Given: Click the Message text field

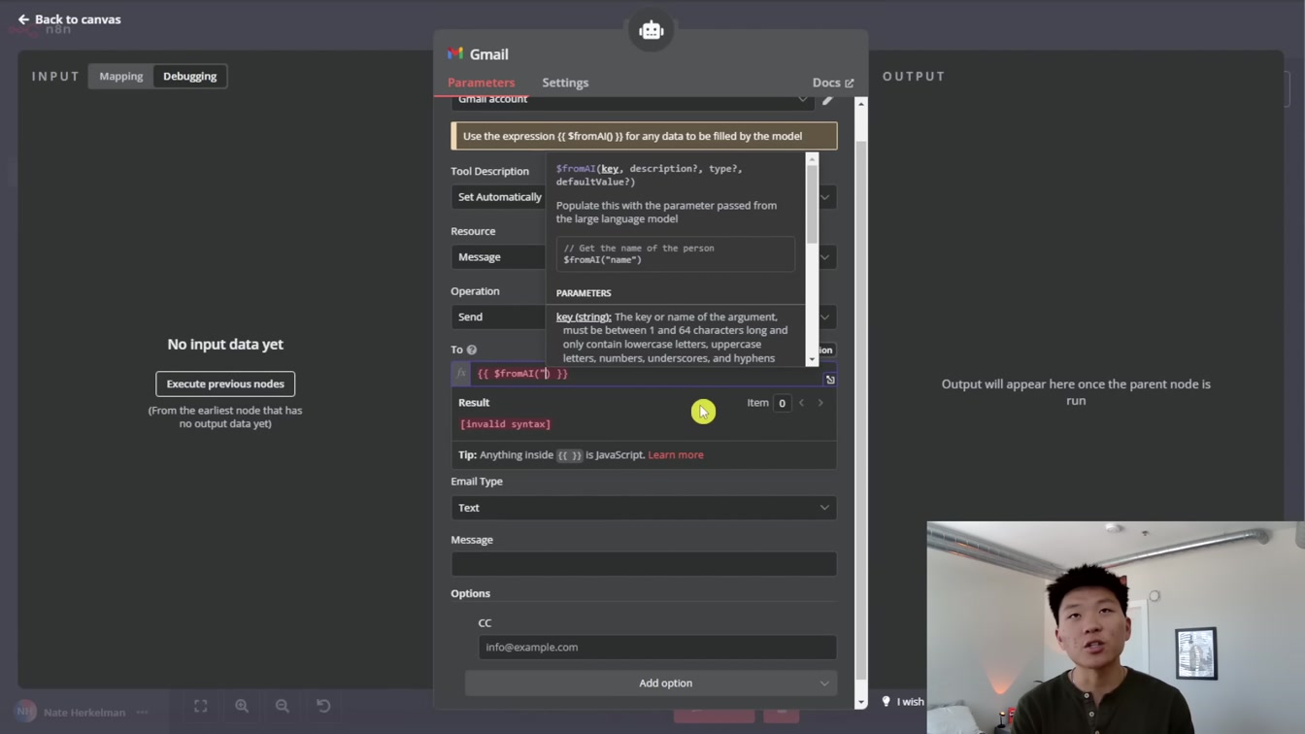Looking at the screenshot, I should point(644,564).
